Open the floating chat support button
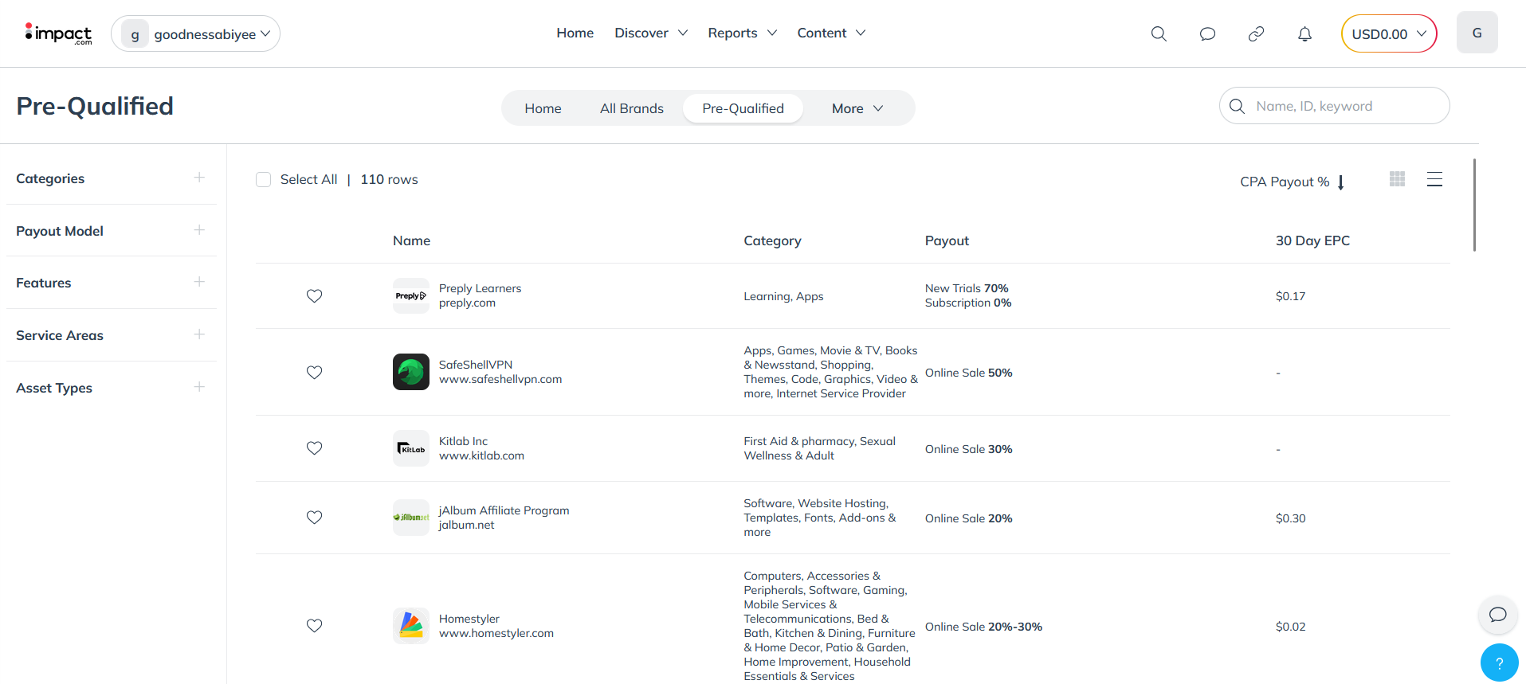The width and height of the screenshot is (1526, 684). (x=1497, y=614)
